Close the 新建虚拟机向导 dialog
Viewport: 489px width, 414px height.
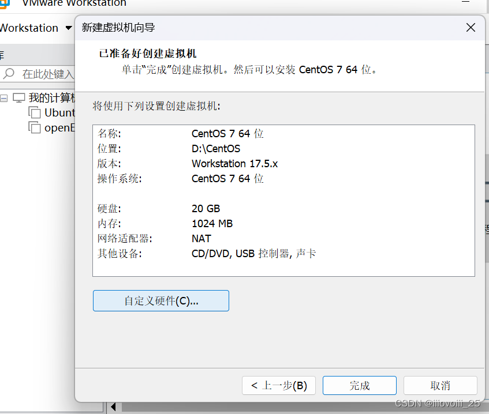471,28
